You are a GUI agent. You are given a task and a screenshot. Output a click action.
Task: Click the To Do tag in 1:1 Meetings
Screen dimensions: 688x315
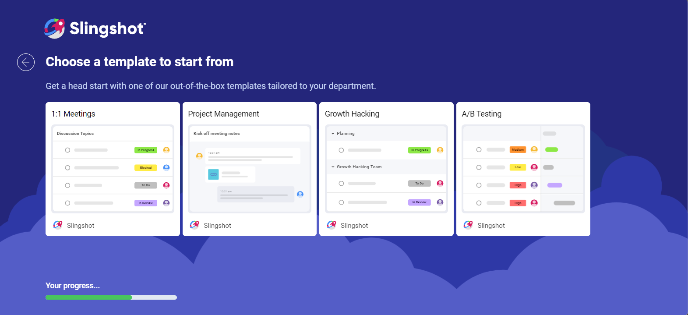[146, 185]
